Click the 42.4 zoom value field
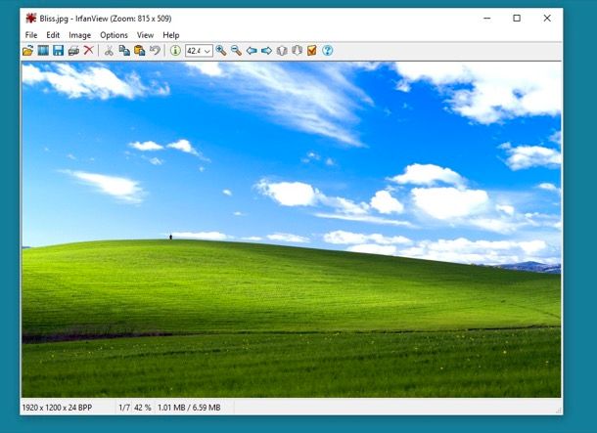The width and height of the screenshot is (597, 433). coord(195,51)
